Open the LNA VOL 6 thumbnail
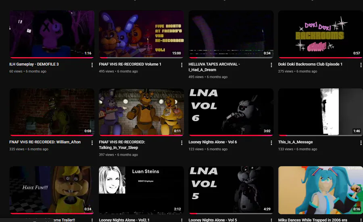Image resolution: width=363 pixels, height=222 pixels. pos(231,112)
